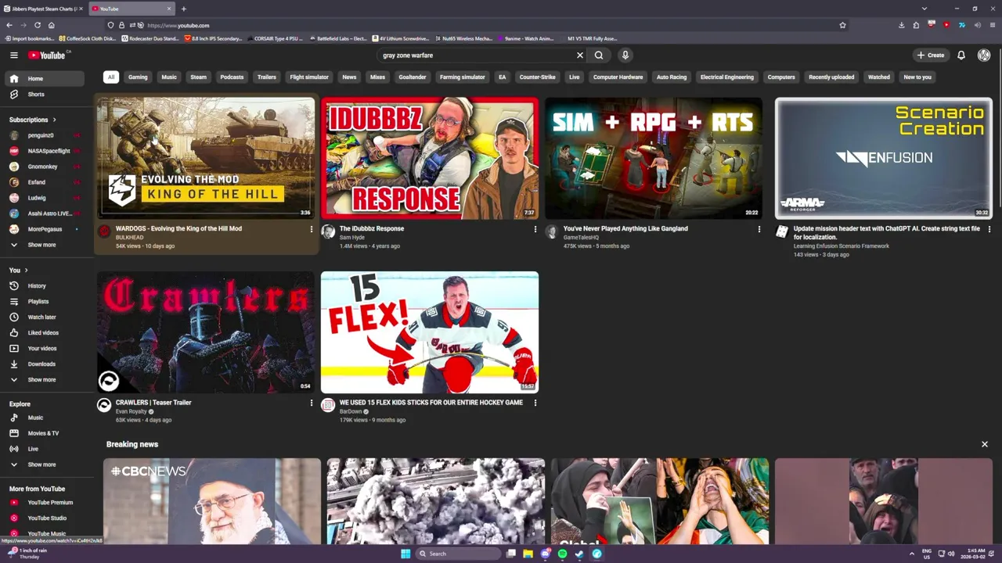The width and height of the screenshot is (1002, 563).
Task: Open more options for CRAWLERS Teaser Trailer
Action: (x=311, y=403)
